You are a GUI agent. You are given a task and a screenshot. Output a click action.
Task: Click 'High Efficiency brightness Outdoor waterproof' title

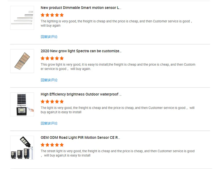(x=81, y=94)
